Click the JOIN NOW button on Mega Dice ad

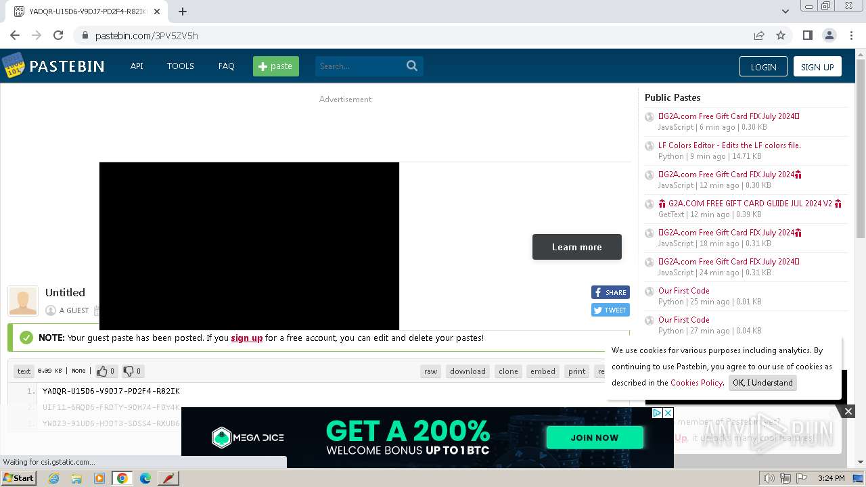click(595, 437)
